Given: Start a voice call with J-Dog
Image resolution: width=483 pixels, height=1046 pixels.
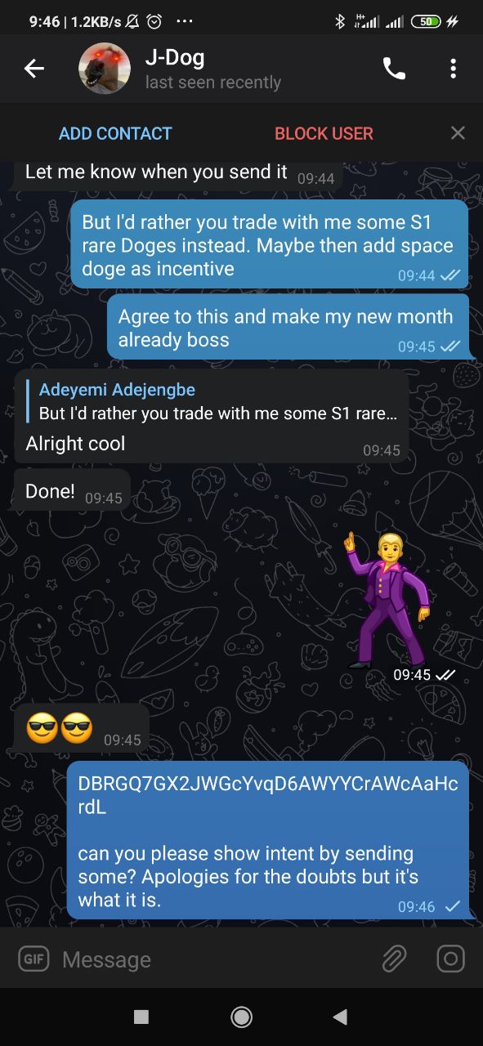Looking at the screenshot, I should click(394, 69).
